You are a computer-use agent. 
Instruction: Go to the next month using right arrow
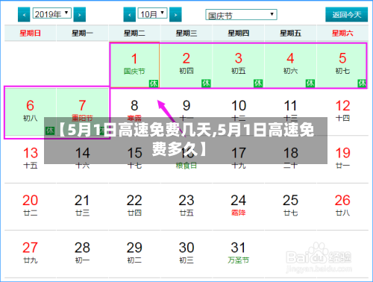(175, 15)
